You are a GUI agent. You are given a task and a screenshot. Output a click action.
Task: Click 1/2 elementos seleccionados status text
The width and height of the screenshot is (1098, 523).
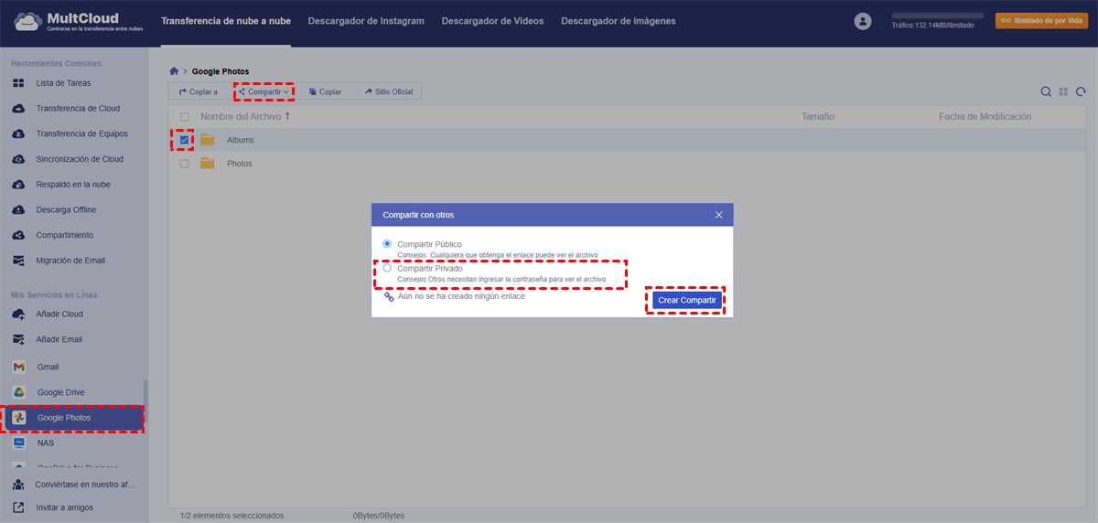coord(231,516)
